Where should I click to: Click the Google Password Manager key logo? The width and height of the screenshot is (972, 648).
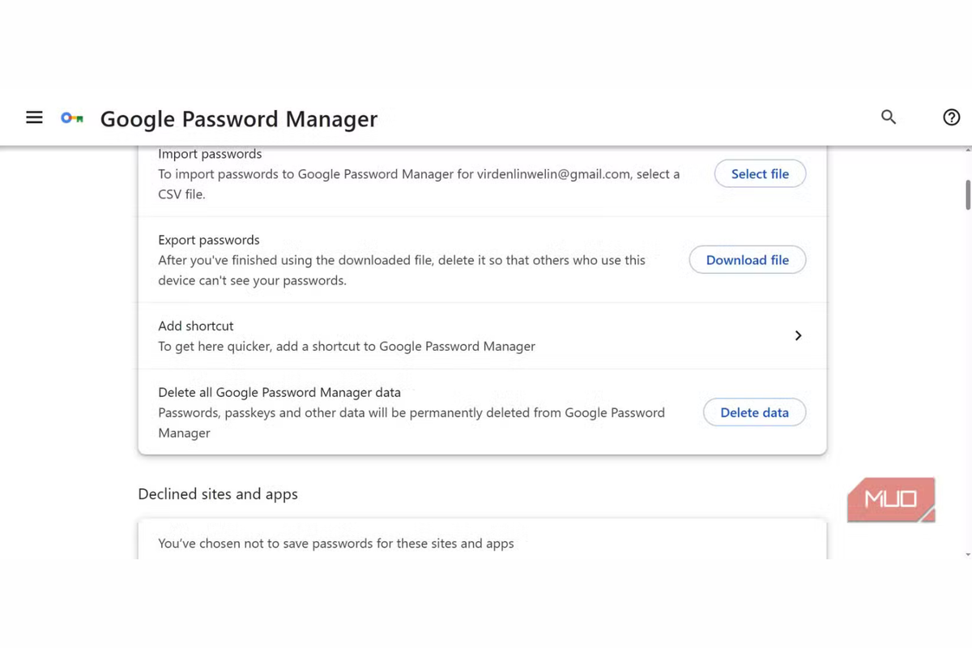click(72, 118)
